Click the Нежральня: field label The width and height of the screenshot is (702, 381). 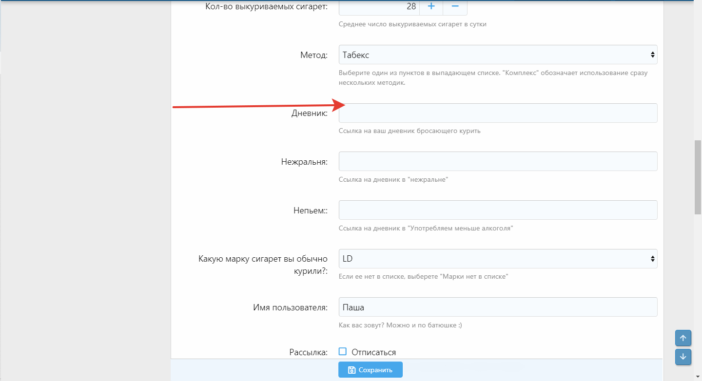(x=304, y=162)
